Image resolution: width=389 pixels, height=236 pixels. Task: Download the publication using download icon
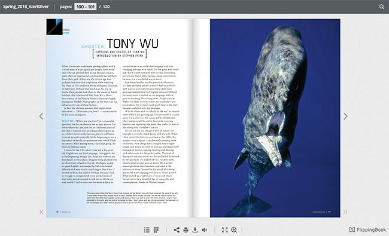(x=195, y=230)
